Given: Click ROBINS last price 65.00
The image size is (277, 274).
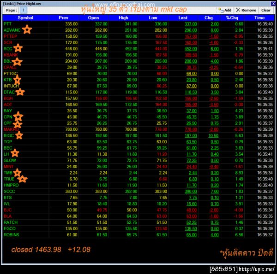Looking at the screenshot, I should point(192,235).
